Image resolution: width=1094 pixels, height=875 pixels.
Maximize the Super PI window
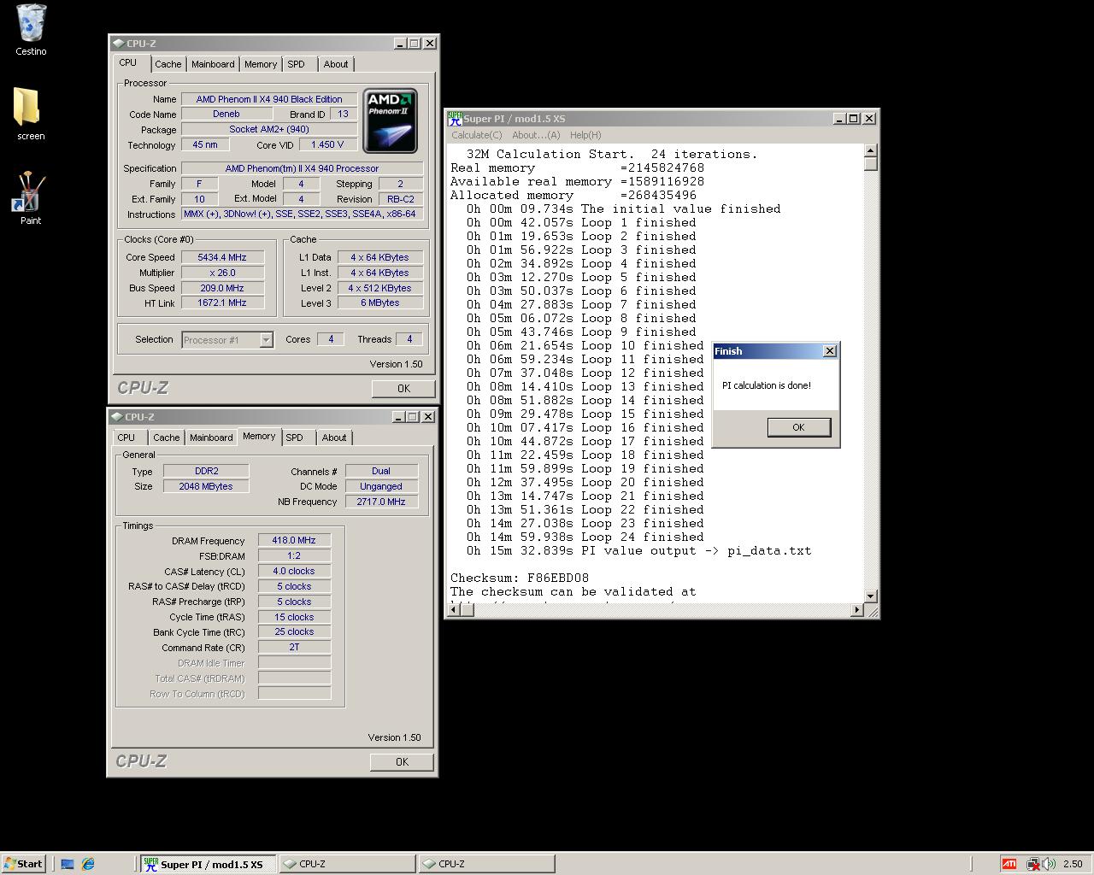(x=853, y=119)
